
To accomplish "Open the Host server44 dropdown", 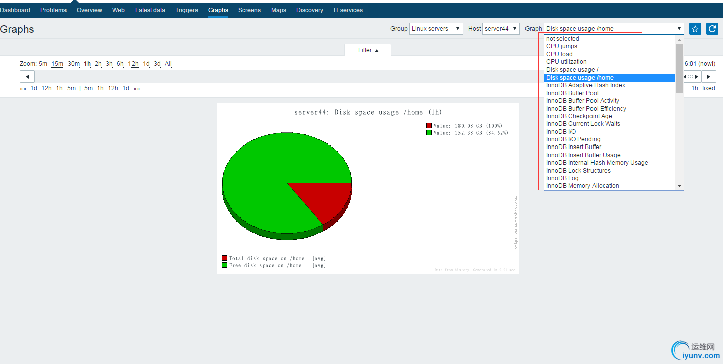I will click(501, 29).
